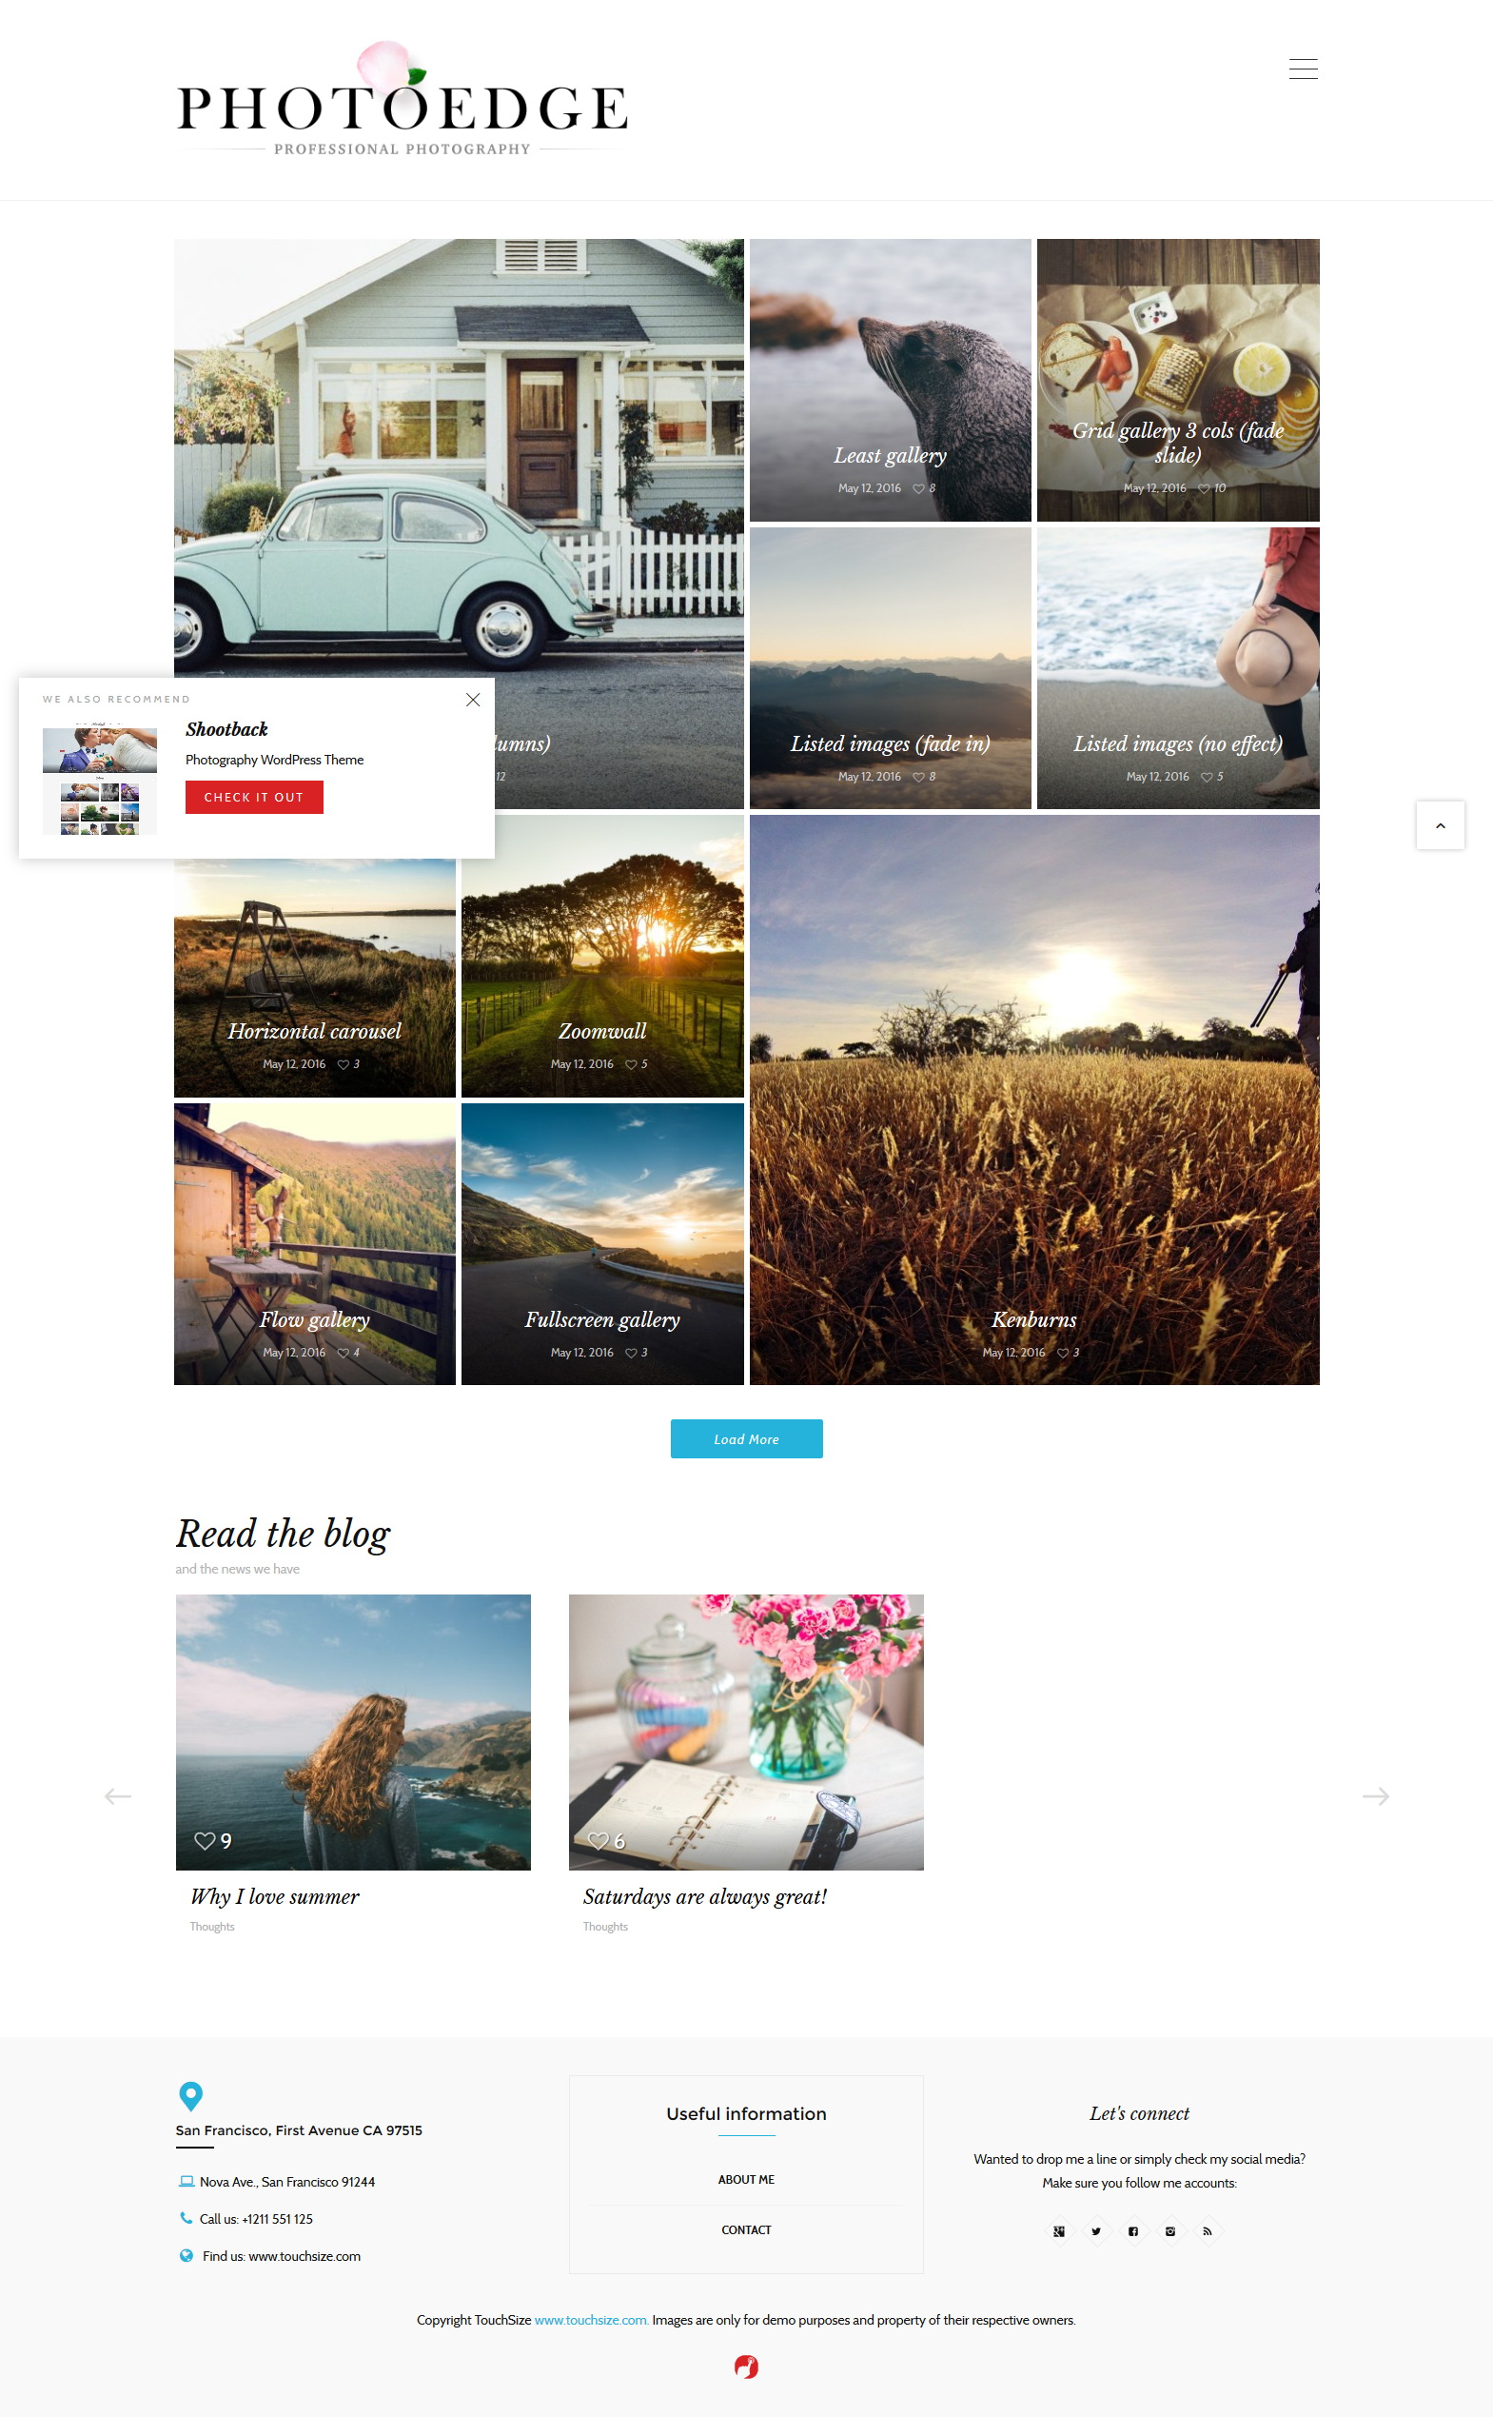Open the www.touchsize.com copyright link
Image resolution: width=1493 pixels, height=2436 pixels.
591,2319
